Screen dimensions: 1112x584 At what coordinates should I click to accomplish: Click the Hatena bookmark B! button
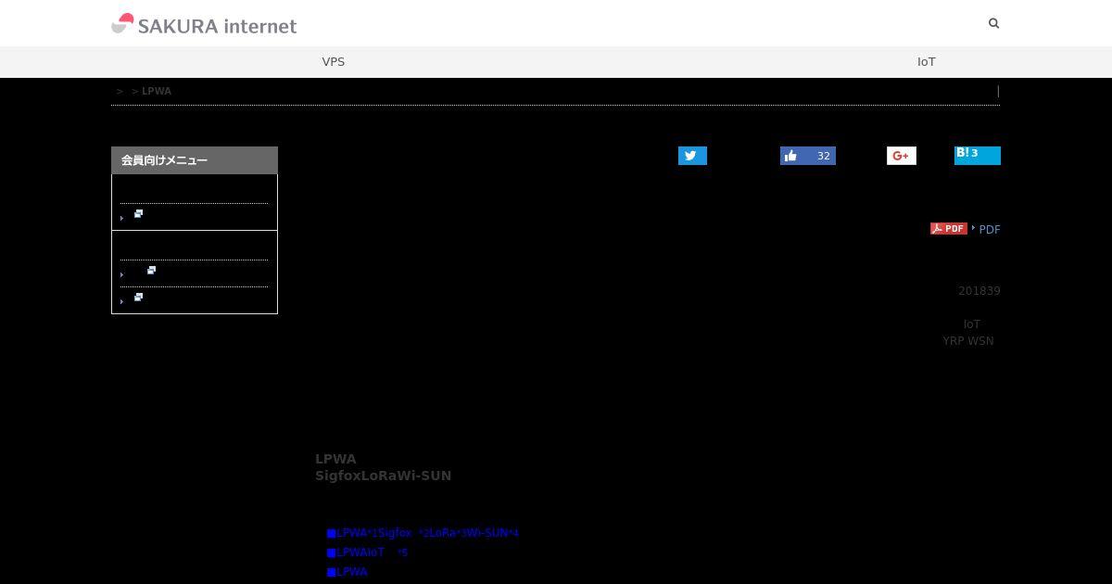[x=978, y=155]
